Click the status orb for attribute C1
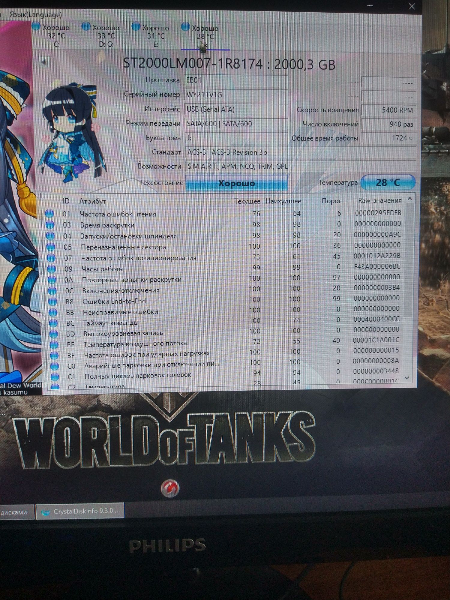The width and height of the screenshot is (450, 600). 55,377
